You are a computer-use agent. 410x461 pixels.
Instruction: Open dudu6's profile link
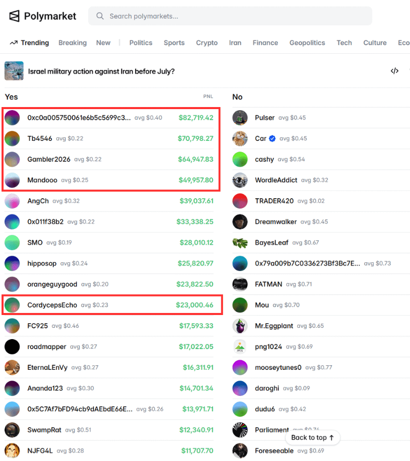(x=264, y=409)
